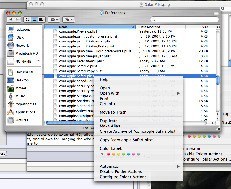Switch to list view in Finder toolbar

pos(34,19)
